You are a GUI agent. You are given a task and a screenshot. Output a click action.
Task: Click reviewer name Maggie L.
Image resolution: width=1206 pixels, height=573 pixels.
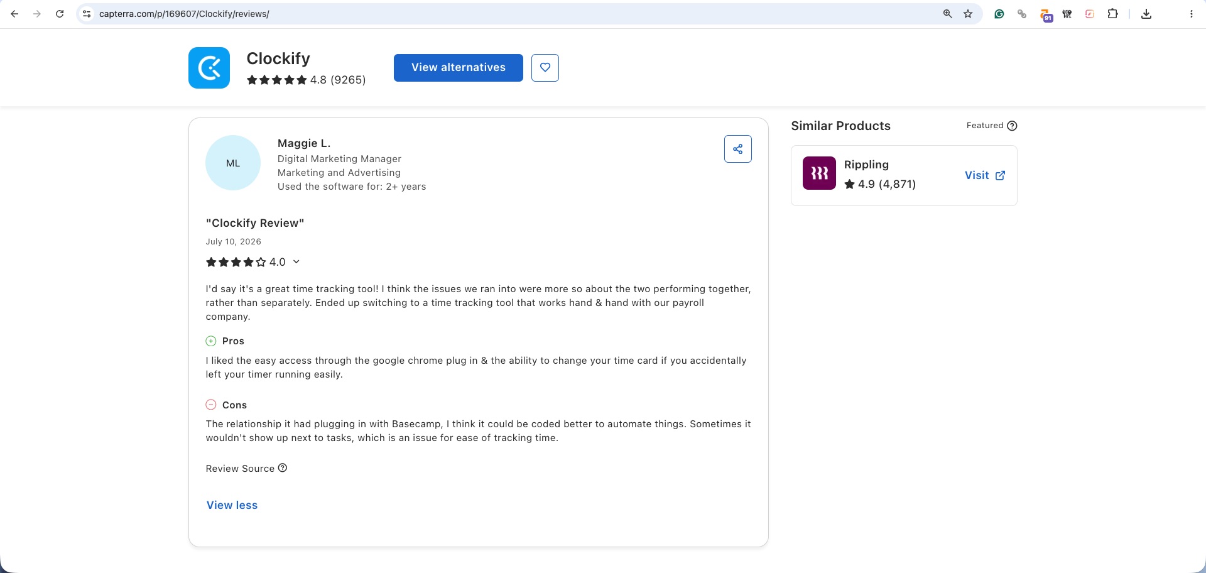(304, 143)
